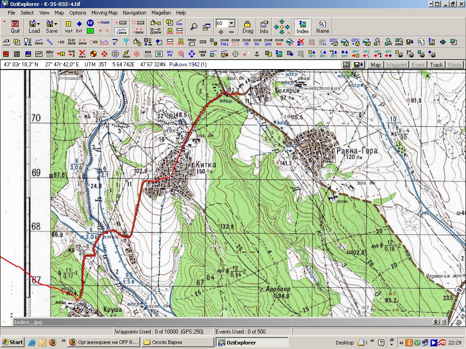This screenshot has height=349, width=466.
Task: Toggle the Index map view button
Action: pyautogui.click(x=303, y=26)
